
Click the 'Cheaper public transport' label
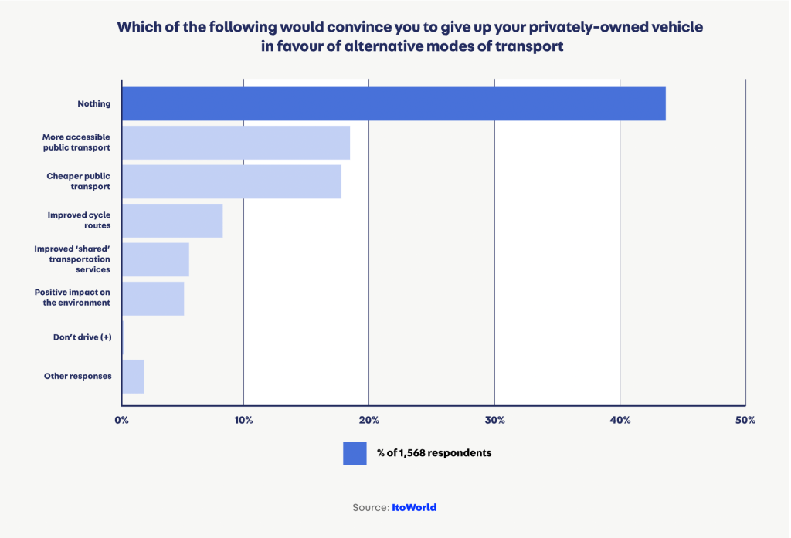79,181
